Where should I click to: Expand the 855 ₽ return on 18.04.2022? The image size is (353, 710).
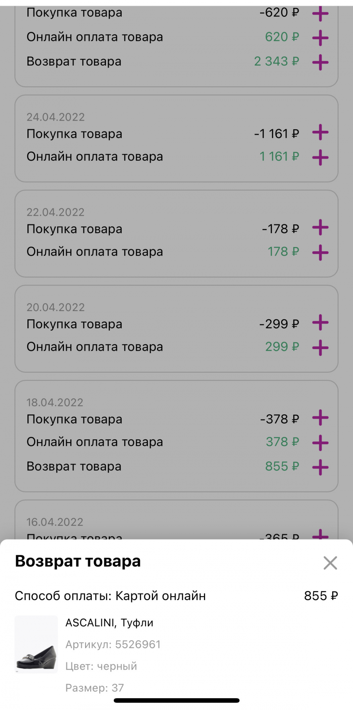pos(320,467)
